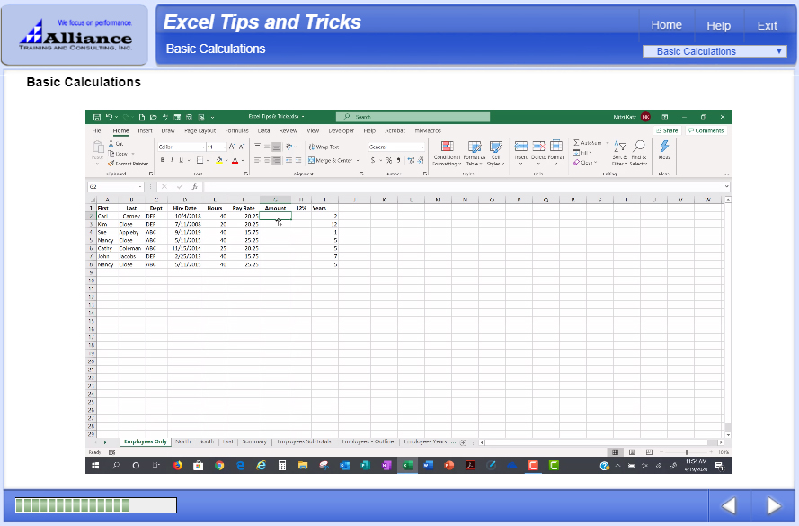The width and height of the screenshot is (799, 526).
Task: Click the Excel search box
Action: (413, 117)
